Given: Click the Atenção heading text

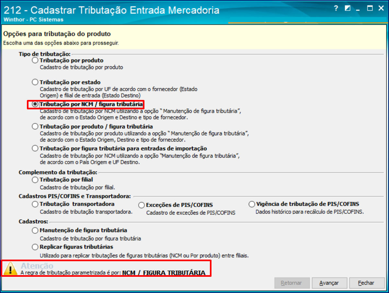Looking at the screenshot, I should pyautogui.click(x=37, y=266).
